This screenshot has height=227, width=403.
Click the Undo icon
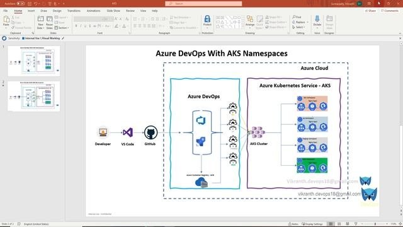click(36, 4)
